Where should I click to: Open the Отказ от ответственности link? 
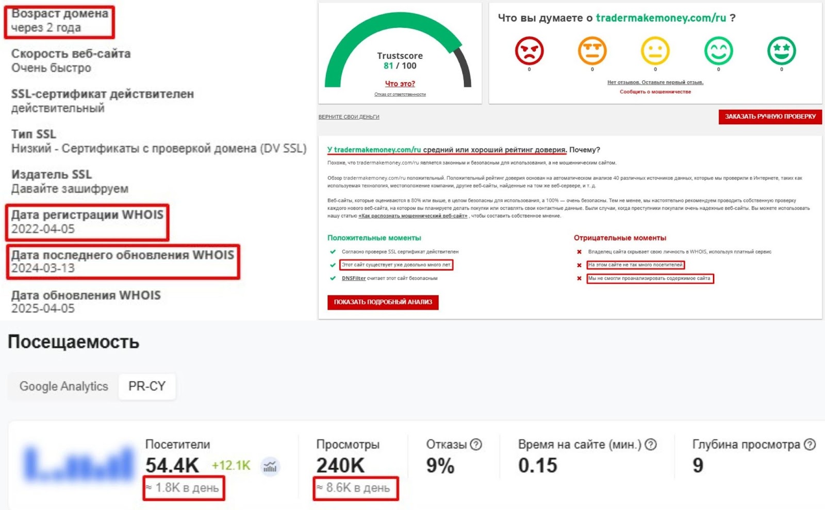point(400,94)
